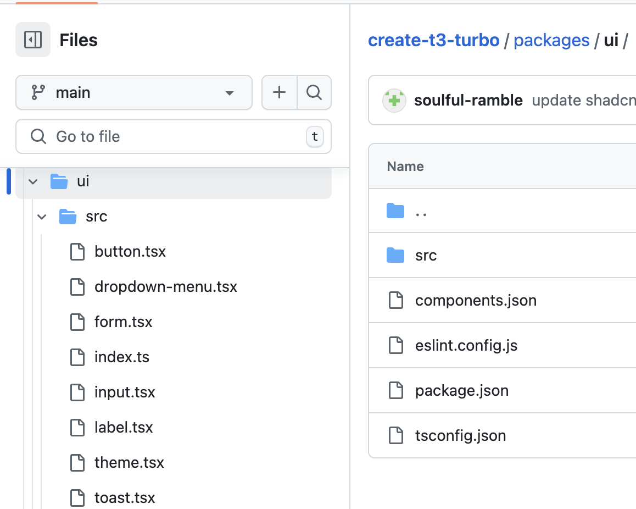
Task: Click the label.tsx file icon
Action: pos(77,428)
